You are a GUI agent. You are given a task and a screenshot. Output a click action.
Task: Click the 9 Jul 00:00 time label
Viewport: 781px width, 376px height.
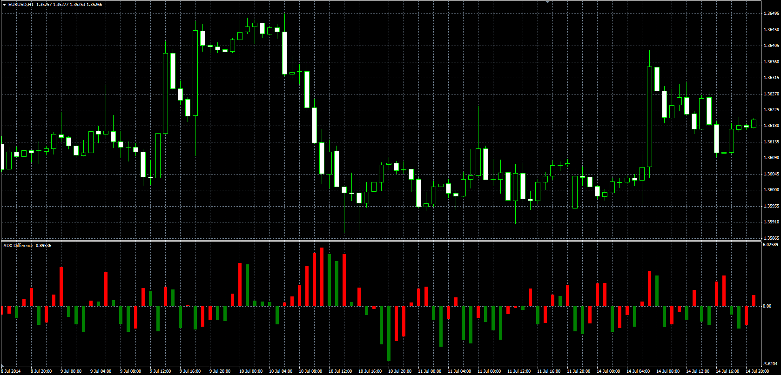pyautogui.click(x=71, y=371)
